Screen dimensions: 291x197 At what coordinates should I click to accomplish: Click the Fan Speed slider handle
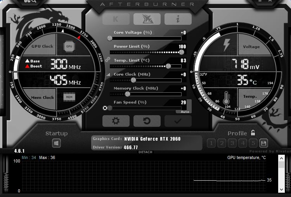(x=110, y=108)
